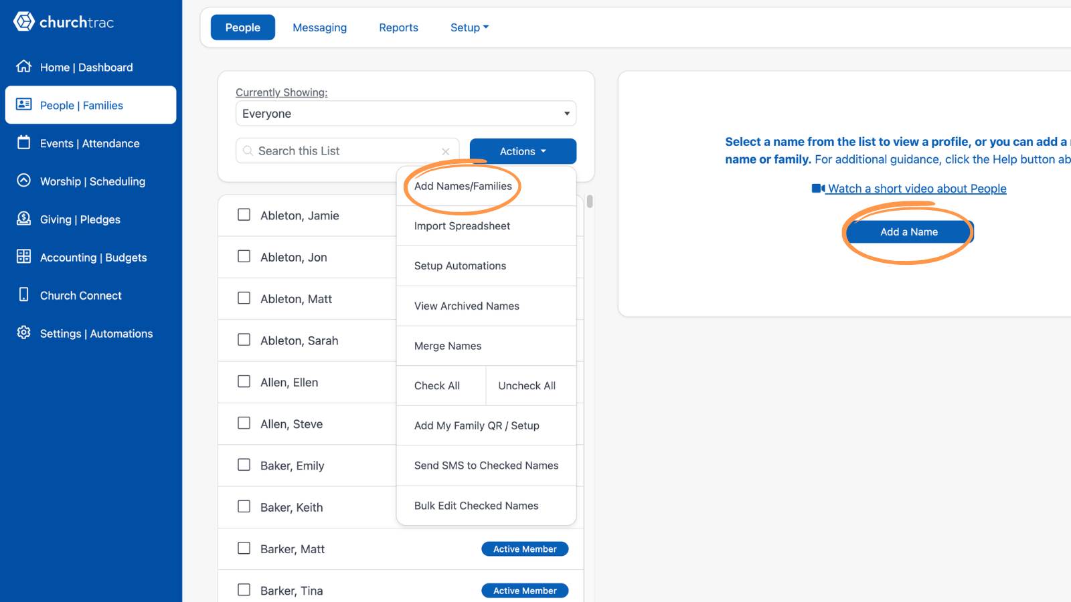Open the Currently Showing Everyone dropdown
This screenshot has height=602, width=1071.
click(x=406, y=114)
